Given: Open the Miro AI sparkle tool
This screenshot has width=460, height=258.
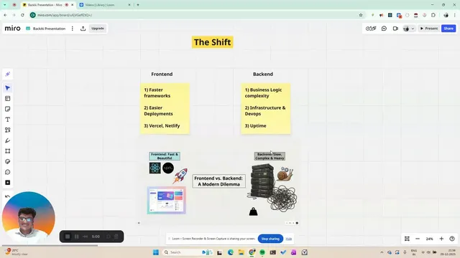Looking at the screenshot, I should [8, 75].
